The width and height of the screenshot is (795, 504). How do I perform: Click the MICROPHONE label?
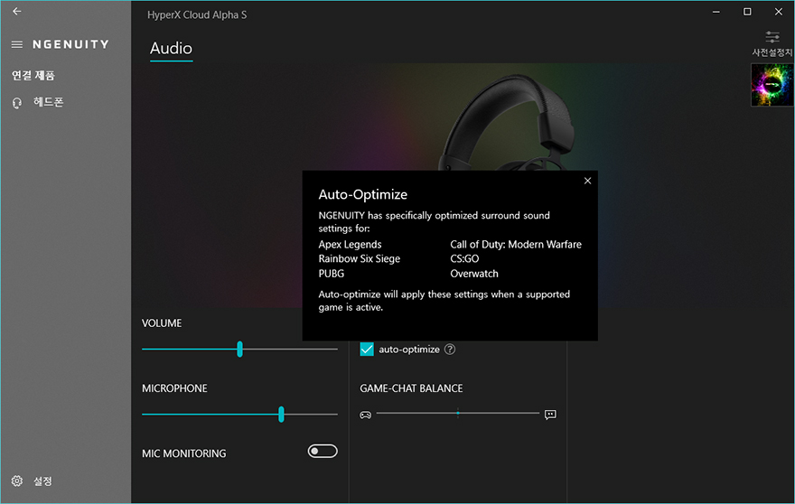tap(174, 388)
